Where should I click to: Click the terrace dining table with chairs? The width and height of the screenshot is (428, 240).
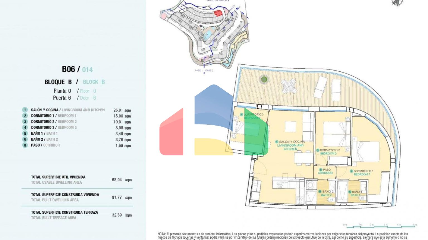tap(289, 86)
